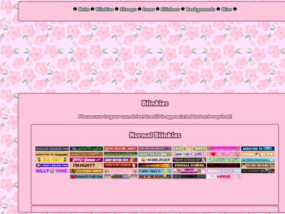
Task: Select the Doesn't Fall Far blinkie
Action: 87,176
